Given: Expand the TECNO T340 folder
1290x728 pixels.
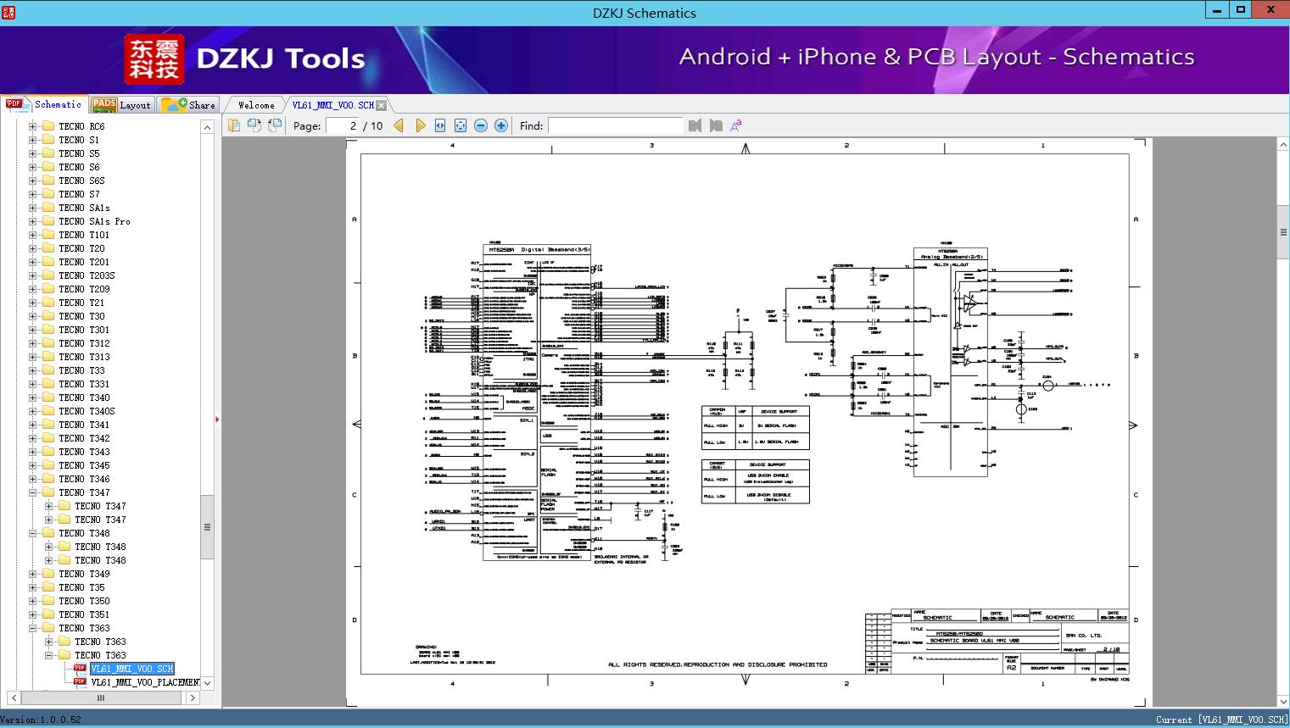Looking at the screenshot, I should coord(32,397).
